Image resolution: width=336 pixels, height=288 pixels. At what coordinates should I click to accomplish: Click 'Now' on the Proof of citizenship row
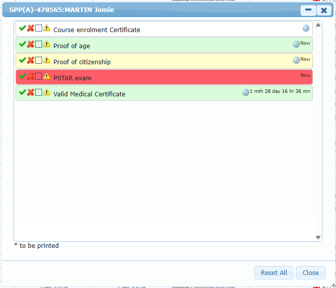(x=305, y=59)
